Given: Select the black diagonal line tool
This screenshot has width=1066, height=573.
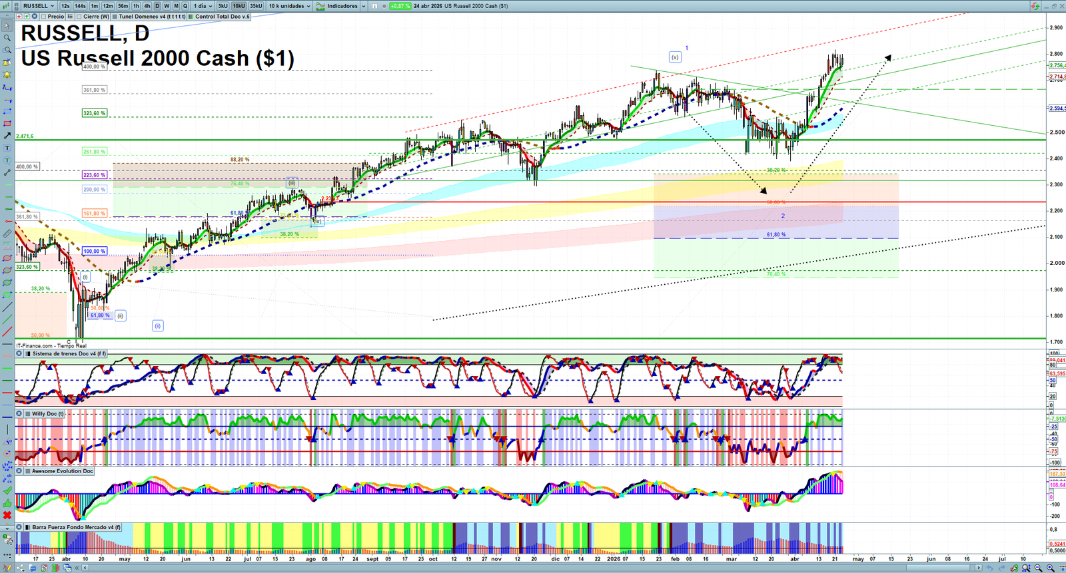Looking at the screenshot, I should tap(7, 307).
